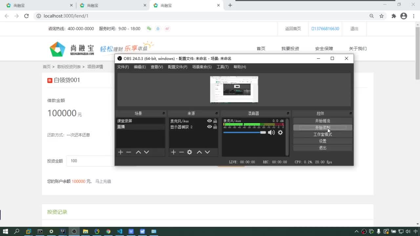The image size is (420, 236).
Task: Select 显示器捕获 2 source row
Action: click(194, 127)
